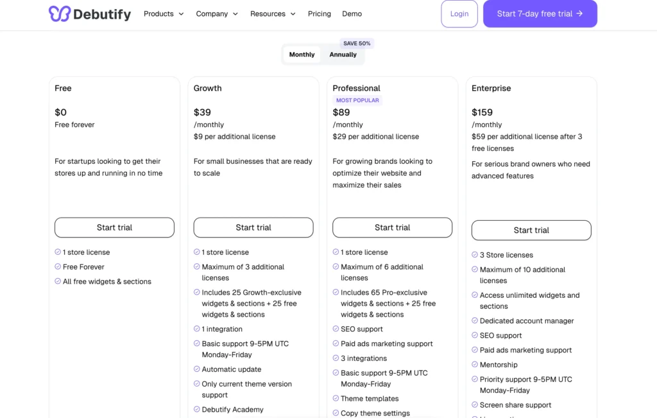Click the checkmark beside 'Automatic update' under Growth

(x=197, y=369)
